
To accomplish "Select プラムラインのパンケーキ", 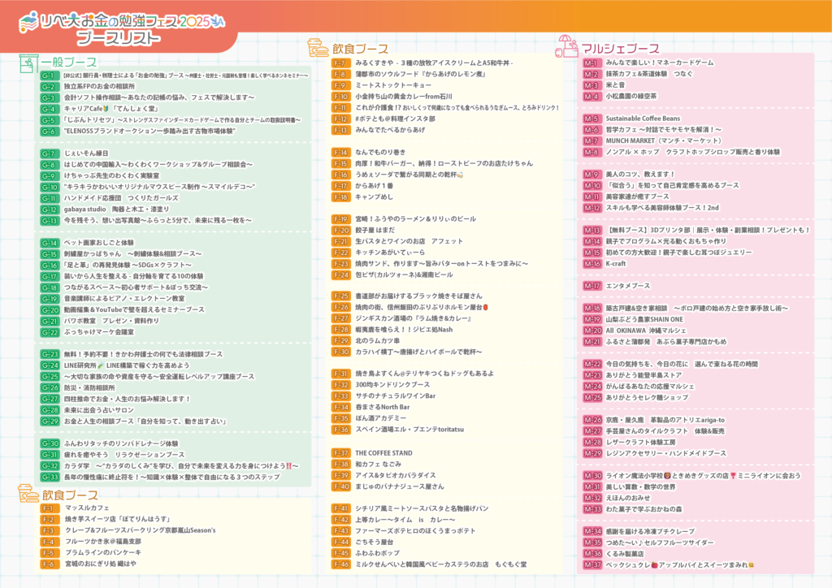I will click(91, 552).
